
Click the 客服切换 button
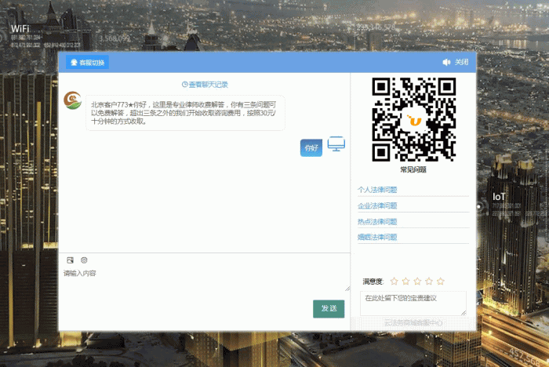point(87,62)
